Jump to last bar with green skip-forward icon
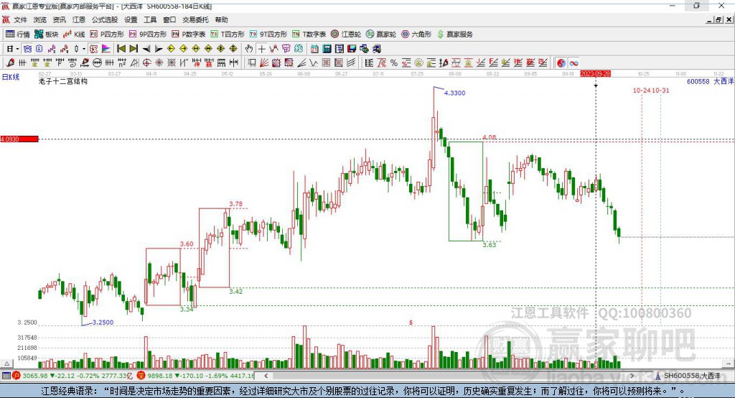 [x=134, y=49]
